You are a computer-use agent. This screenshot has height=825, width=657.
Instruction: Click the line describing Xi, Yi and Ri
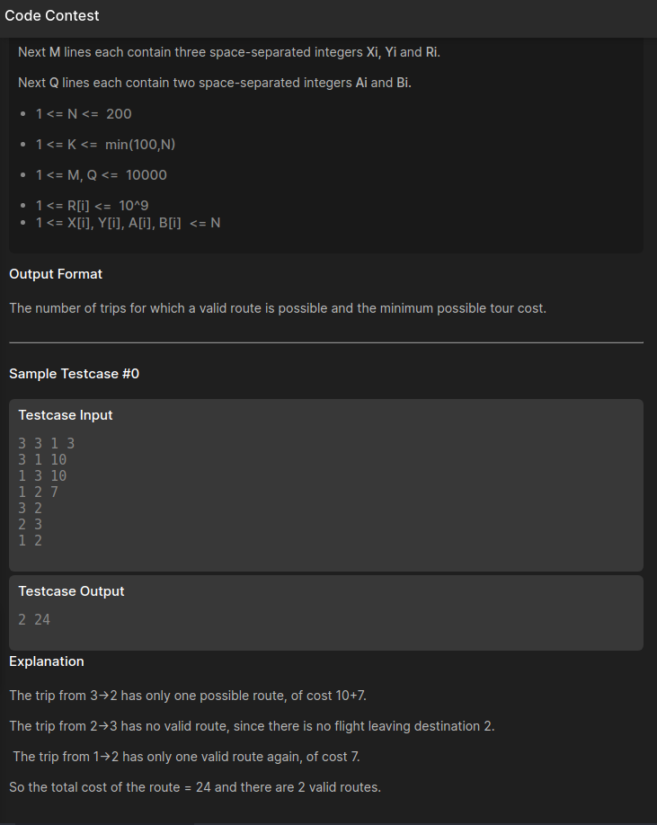229,52
